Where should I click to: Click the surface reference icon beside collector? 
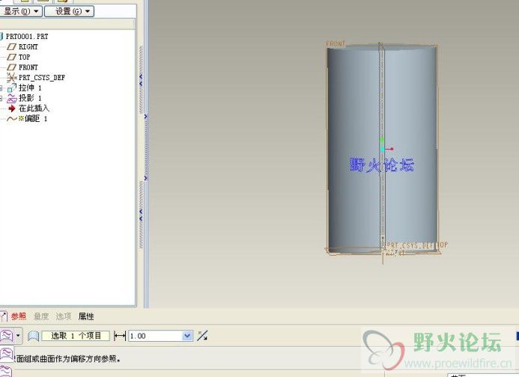(33, 336)
